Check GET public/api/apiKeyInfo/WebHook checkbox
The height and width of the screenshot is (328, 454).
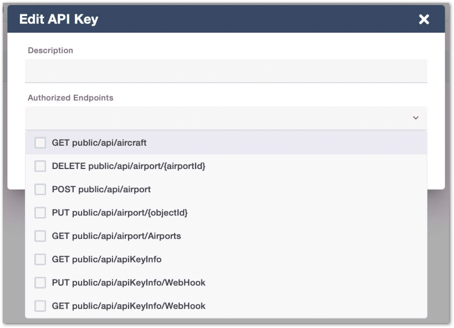40,306
